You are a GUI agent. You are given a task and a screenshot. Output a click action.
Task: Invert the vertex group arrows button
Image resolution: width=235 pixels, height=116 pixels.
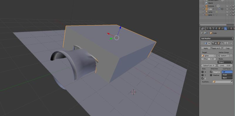click(x=231, y=55)
